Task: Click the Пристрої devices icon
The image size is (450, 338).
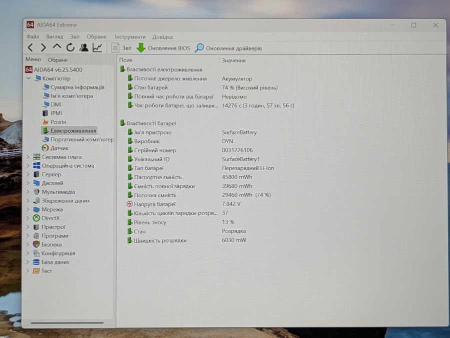Action: [x=36, y=227]
